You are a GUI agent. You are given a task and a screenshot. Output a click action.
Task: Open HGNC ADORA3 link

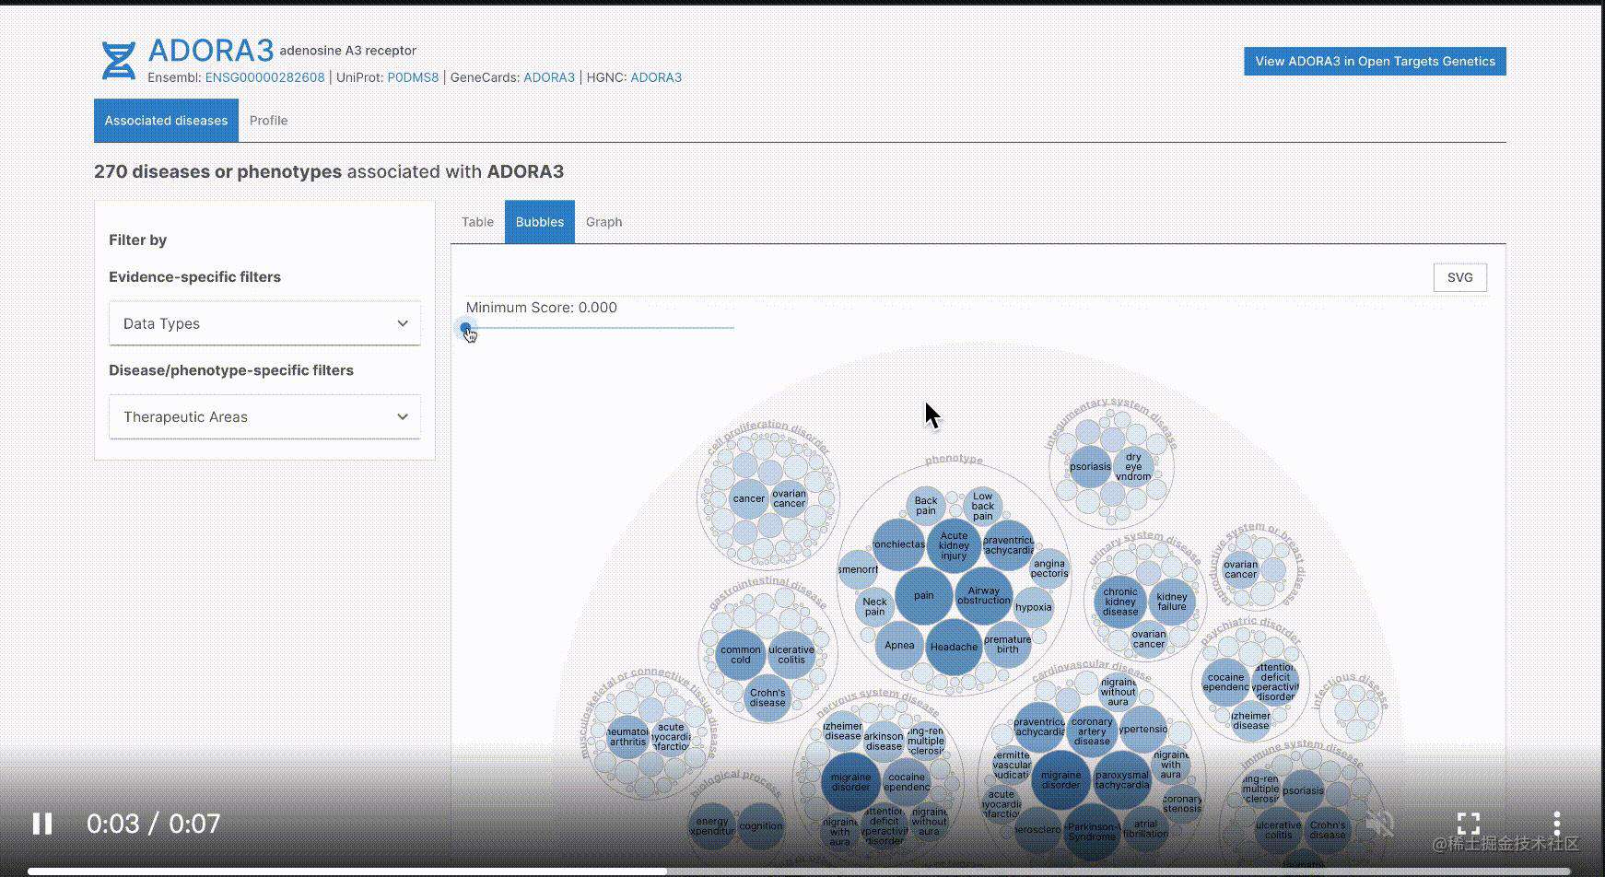(656, 77)
